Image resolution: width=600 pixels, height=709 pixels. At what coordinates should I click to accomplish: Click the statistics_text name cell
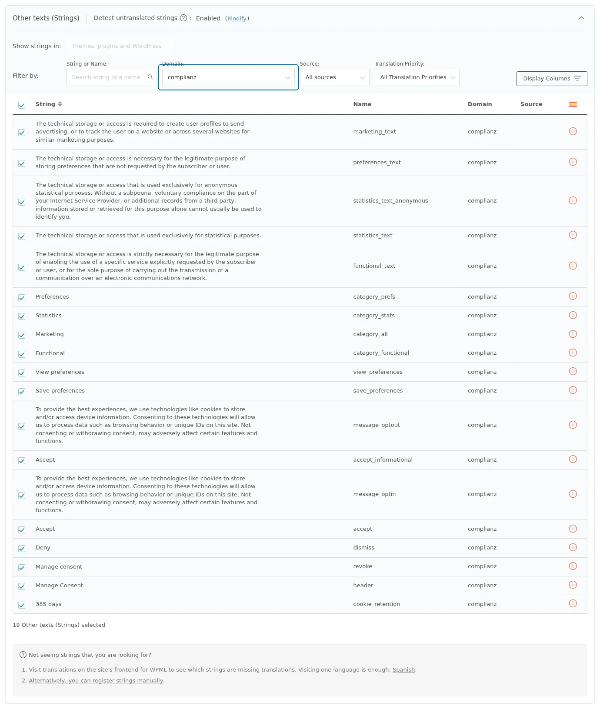point(373,236)
